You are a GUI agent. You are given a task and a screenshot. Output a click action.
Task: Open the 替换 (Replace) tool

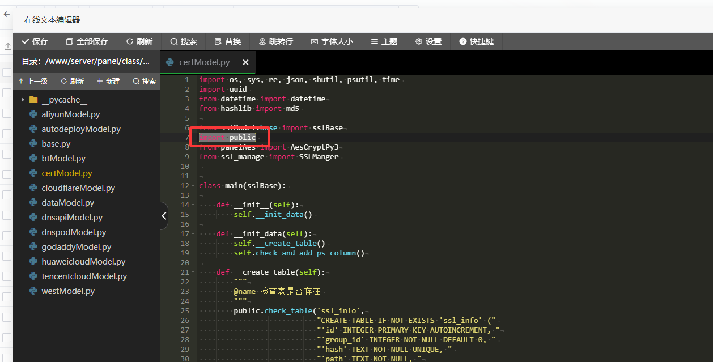click(228, 41)
